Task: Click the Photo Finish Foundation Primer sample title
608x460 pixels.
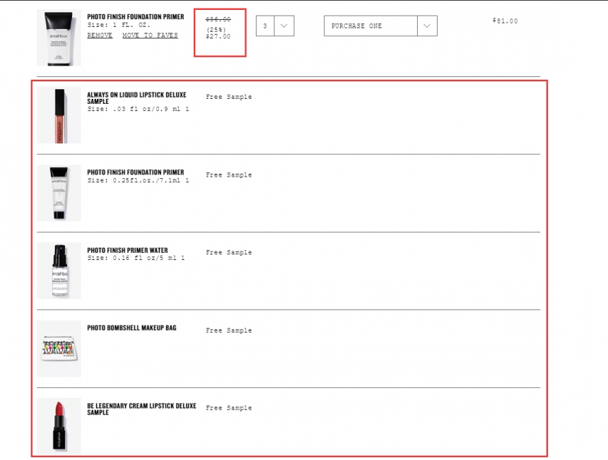Action: 136,172
